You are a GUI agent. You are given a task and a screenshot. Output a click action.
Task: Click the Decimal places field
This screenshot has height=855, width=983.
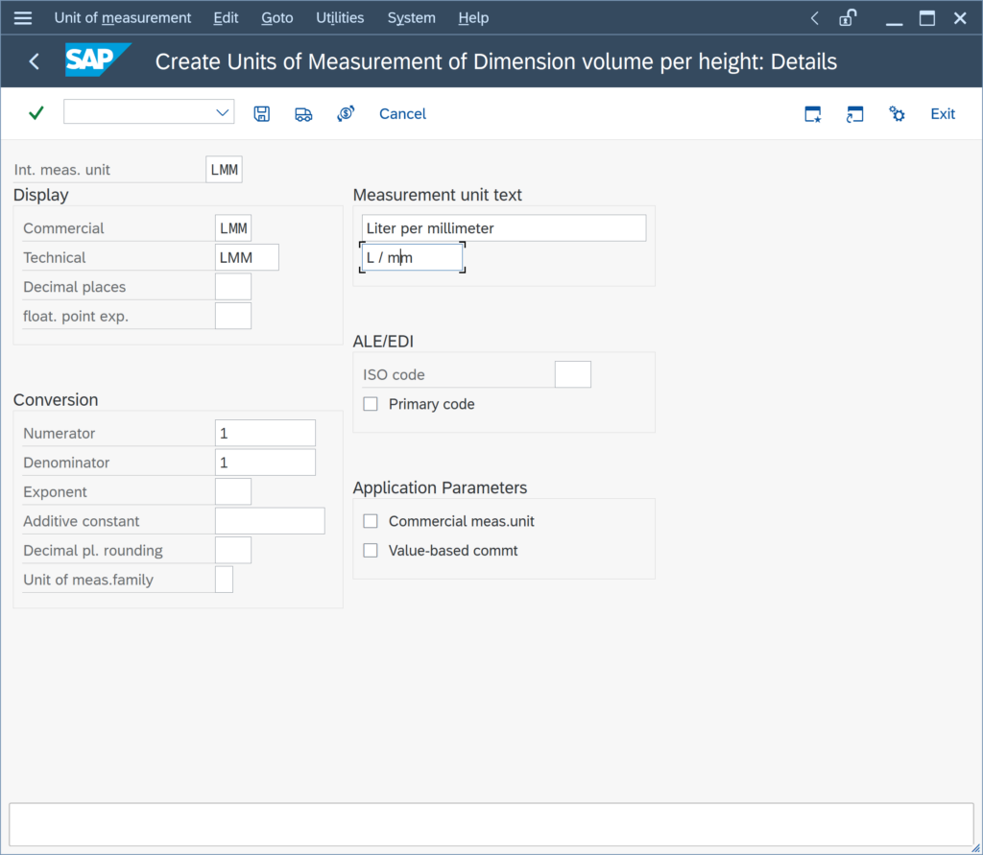point(233,287)
